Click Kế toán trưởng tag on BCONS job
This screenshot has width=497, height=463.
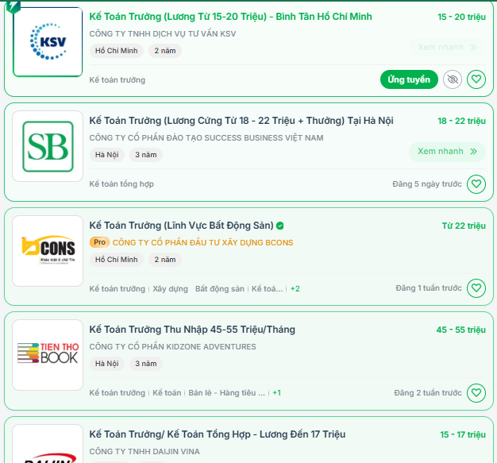(x=117, y=288)
